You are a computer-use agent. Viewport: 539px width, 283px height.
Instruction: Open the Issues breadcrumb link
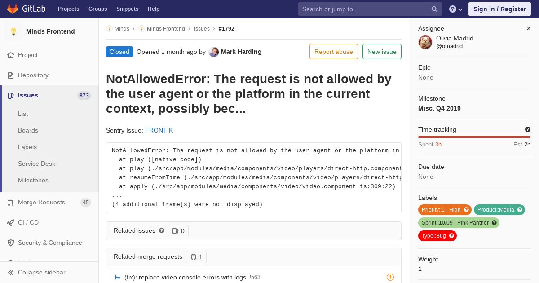pyautogui.click(x=202, y=29)
